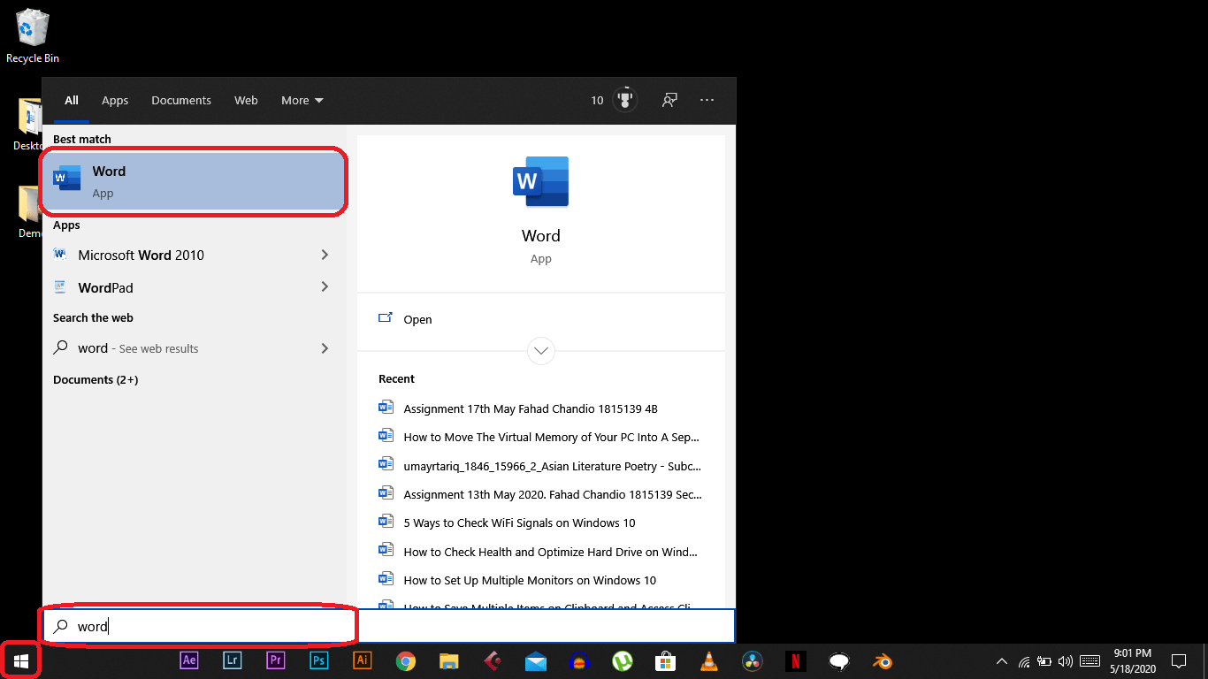1208x679 pixels.
Task: Open After Effects from the taskbar
Action: pos(188,660)
